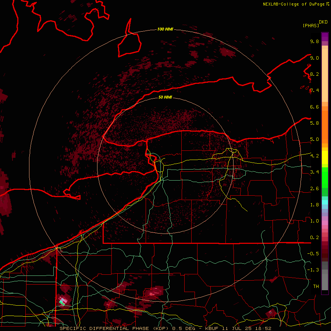Click the -0.5 legend value

pos(313,254)
